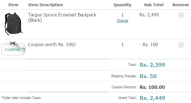The image size is (191, 103).
Task: Click the Grand Total amount Rs. 2,449
Action: point(152,98)
